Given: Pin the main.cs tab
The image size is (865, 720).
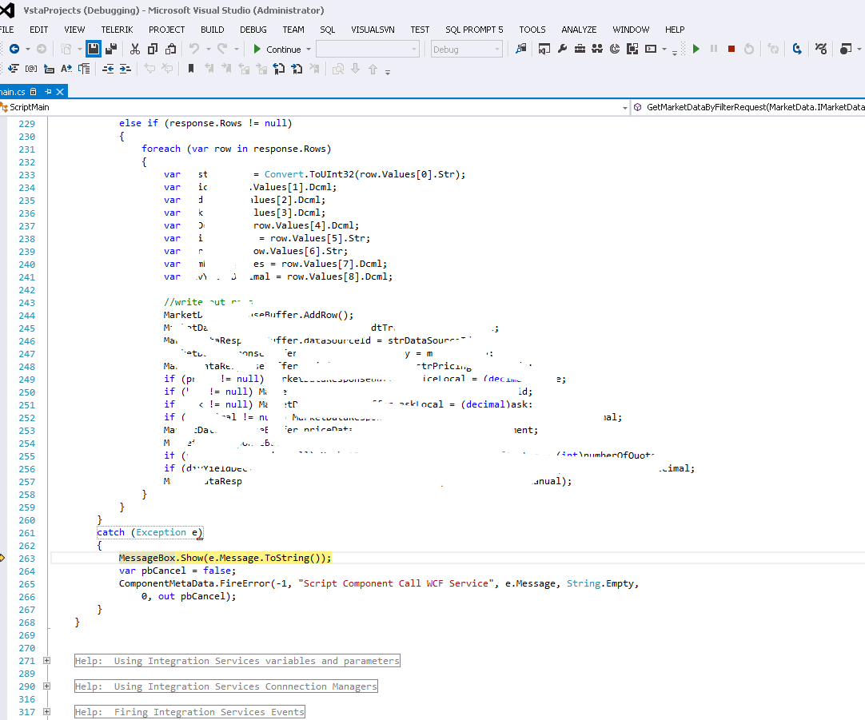Looking at the screenshot, I should (x=48, y=92).
